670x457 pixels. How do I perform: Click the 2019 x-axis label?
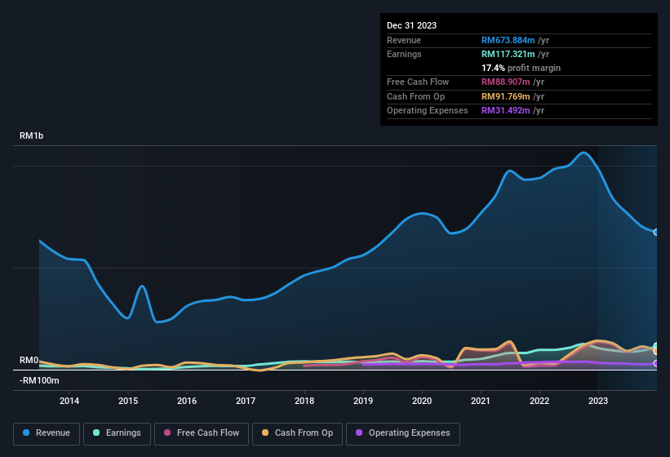tap(363, 401)
